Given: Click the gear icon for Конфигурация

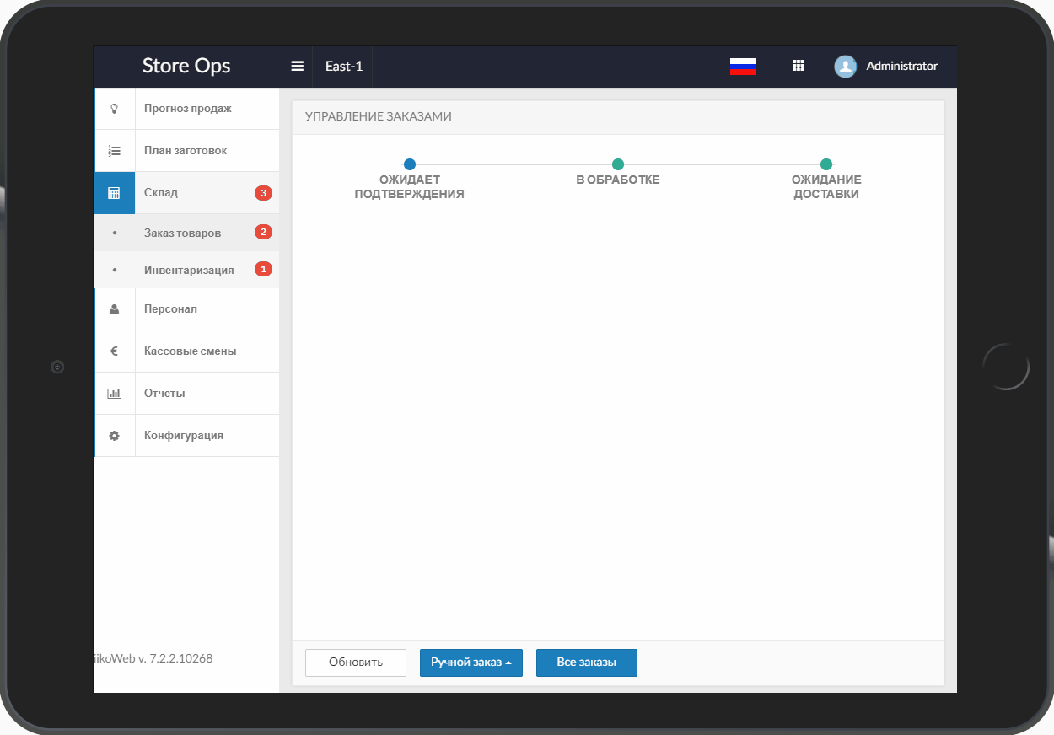Looking at the screenshot, I should coord(115,436).
